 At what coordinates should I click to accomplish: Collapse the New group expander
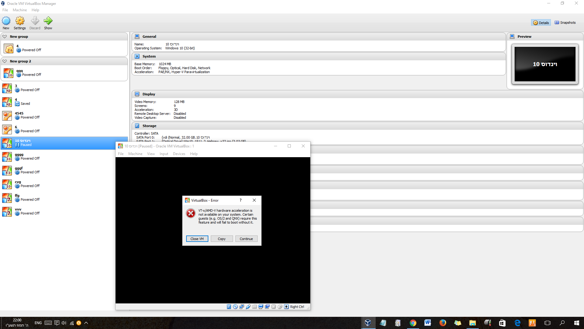click(5, 37)
